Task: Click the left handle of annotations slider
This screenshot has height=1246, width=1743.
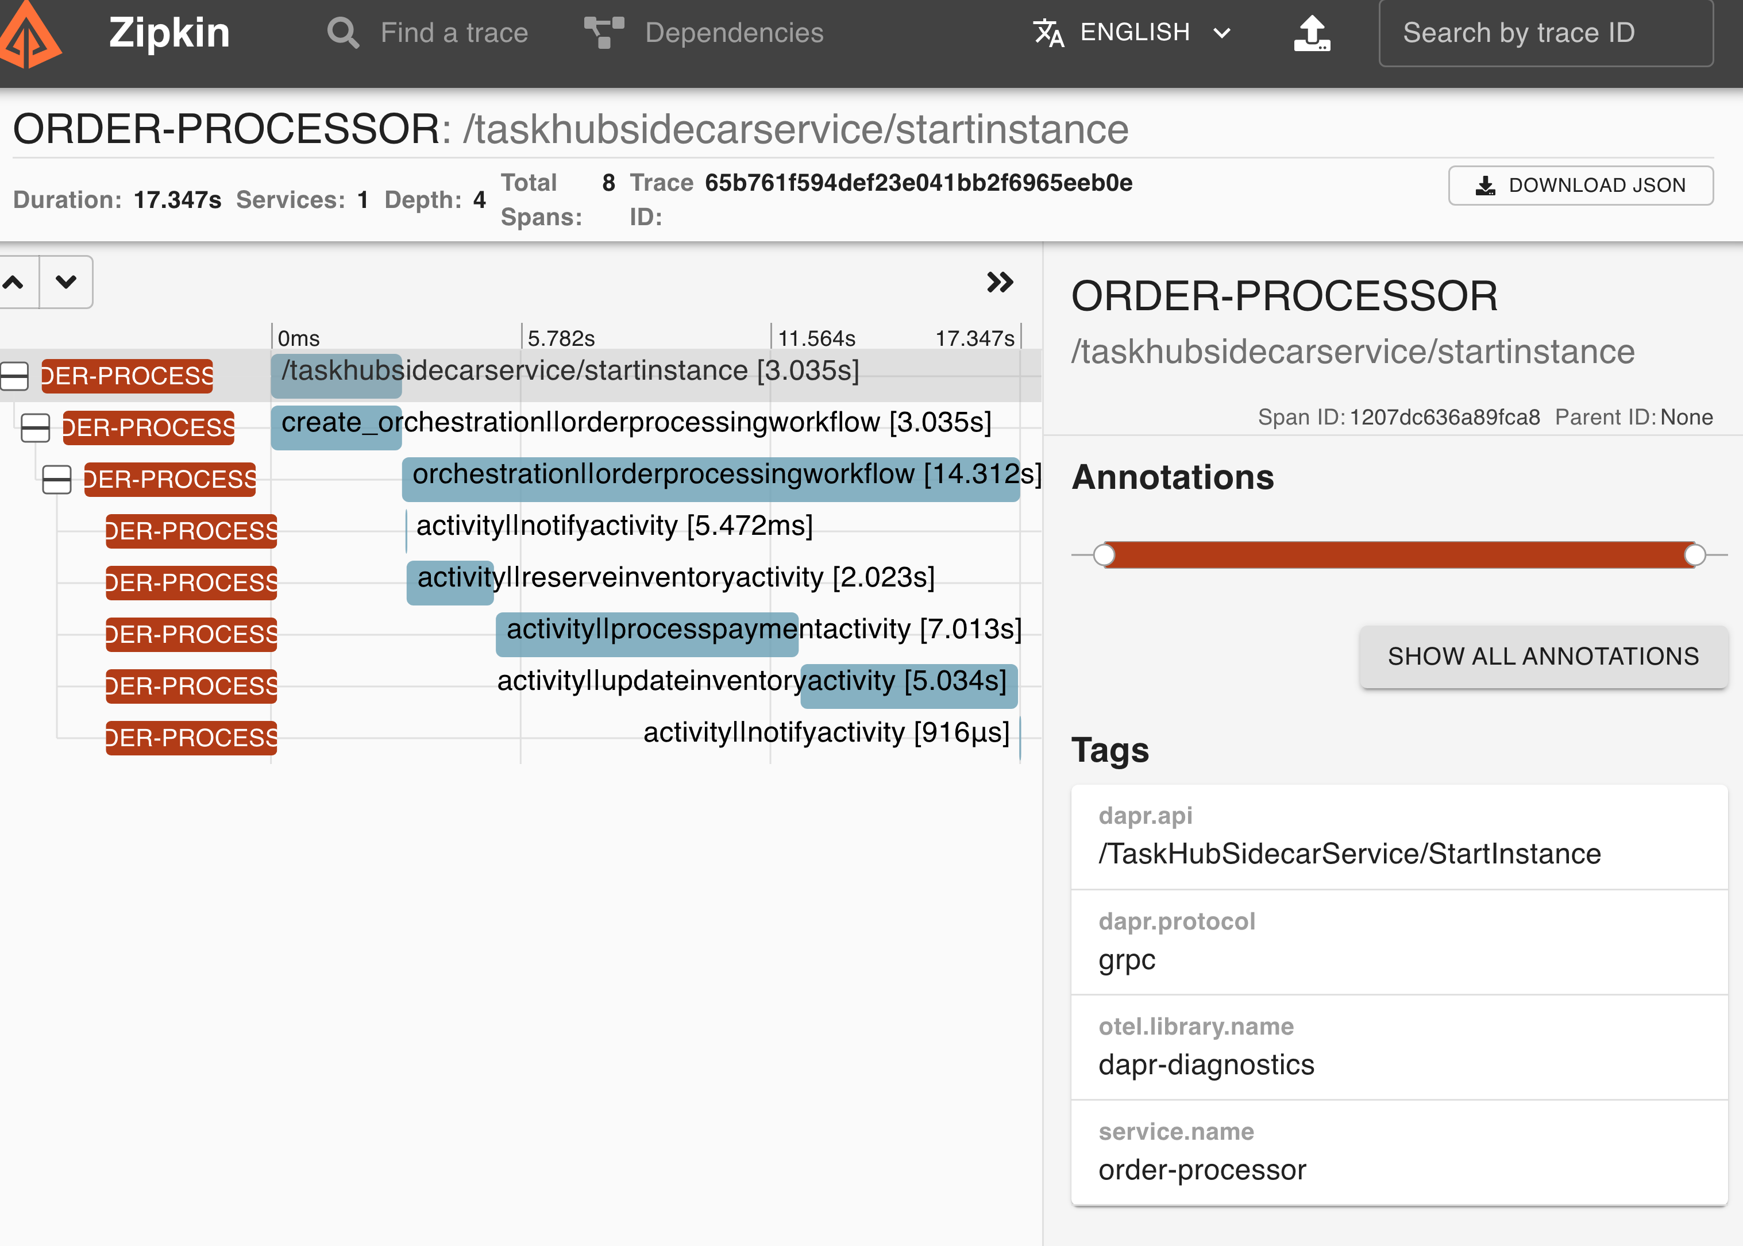Action: [x=1104, y=555]
